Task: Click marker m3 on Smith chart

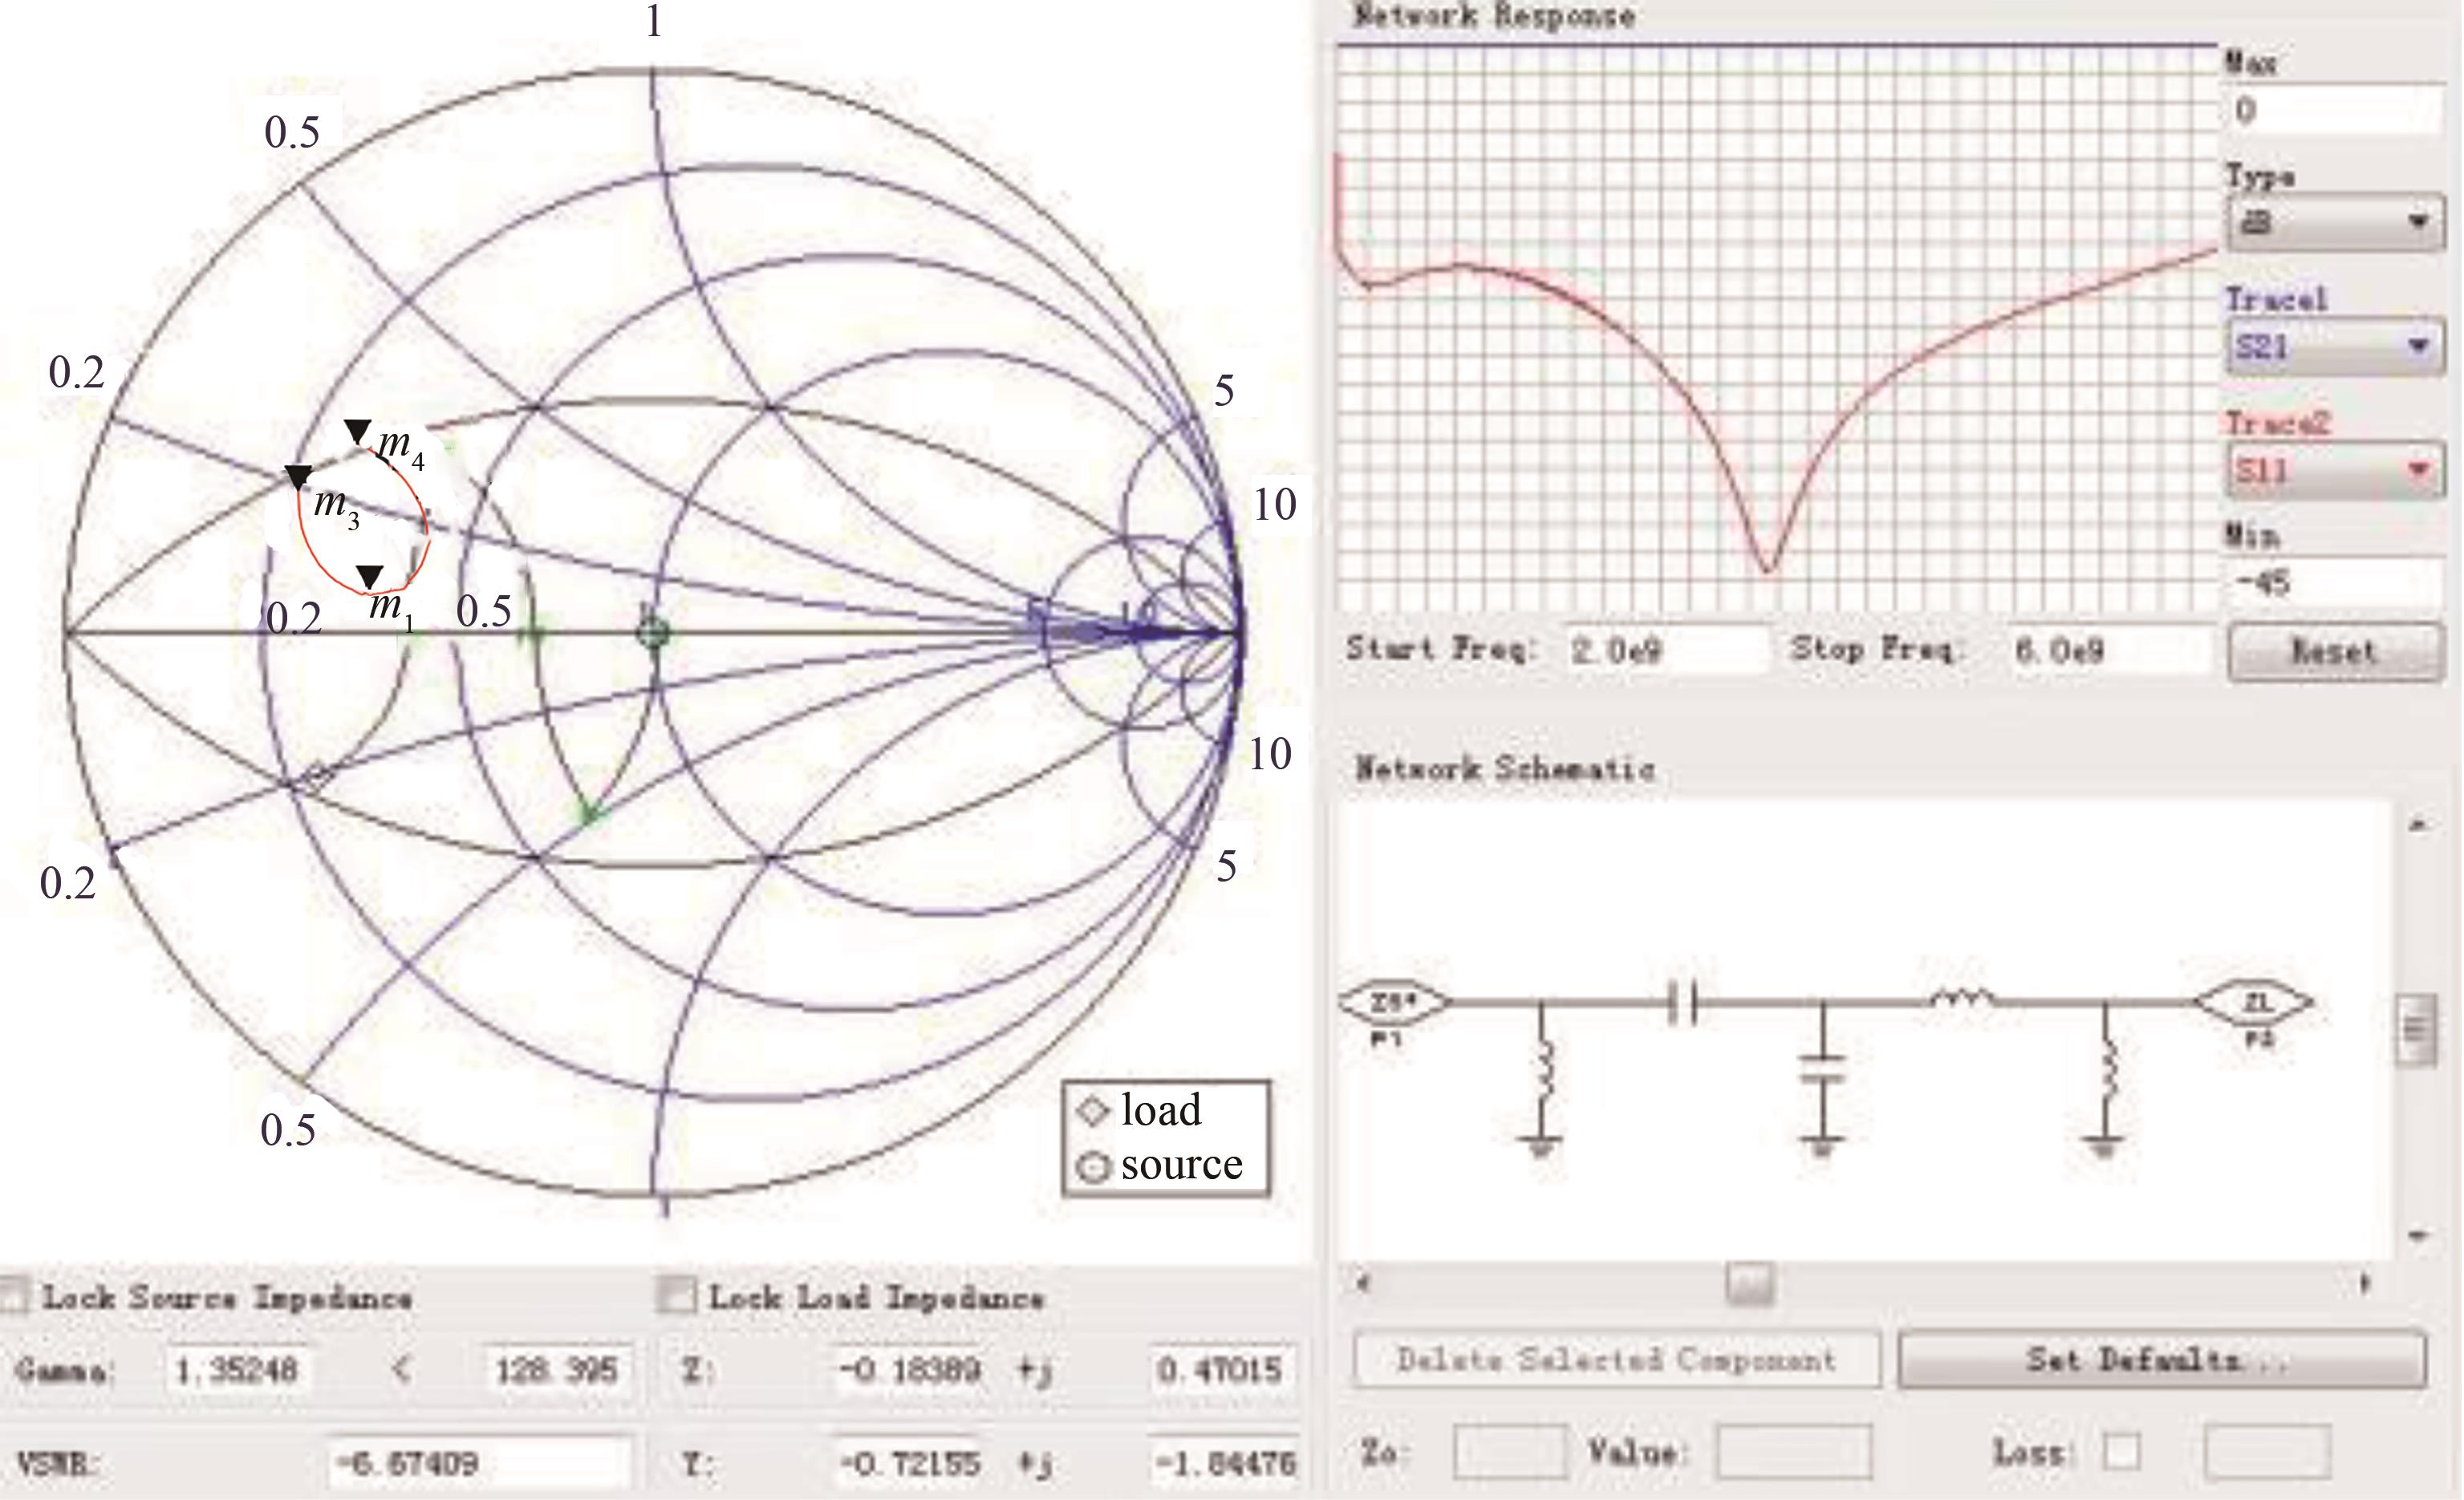Action: 298,477
